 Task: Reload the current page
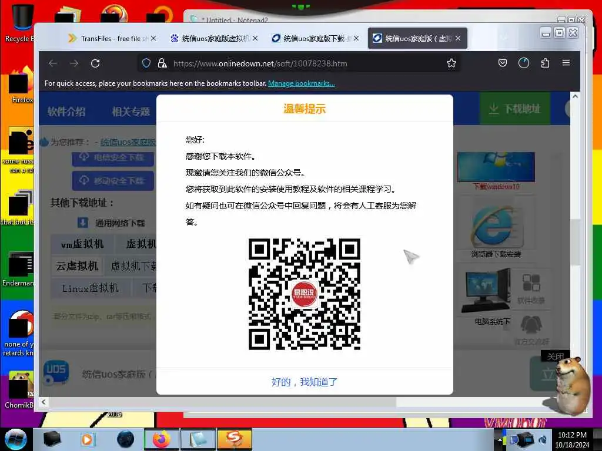click(95, 63)
